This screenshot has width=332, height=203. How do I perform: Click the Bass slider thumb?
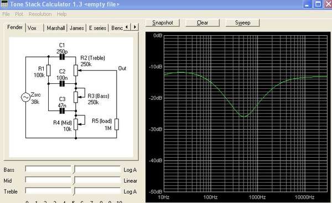tap(73, 169)
